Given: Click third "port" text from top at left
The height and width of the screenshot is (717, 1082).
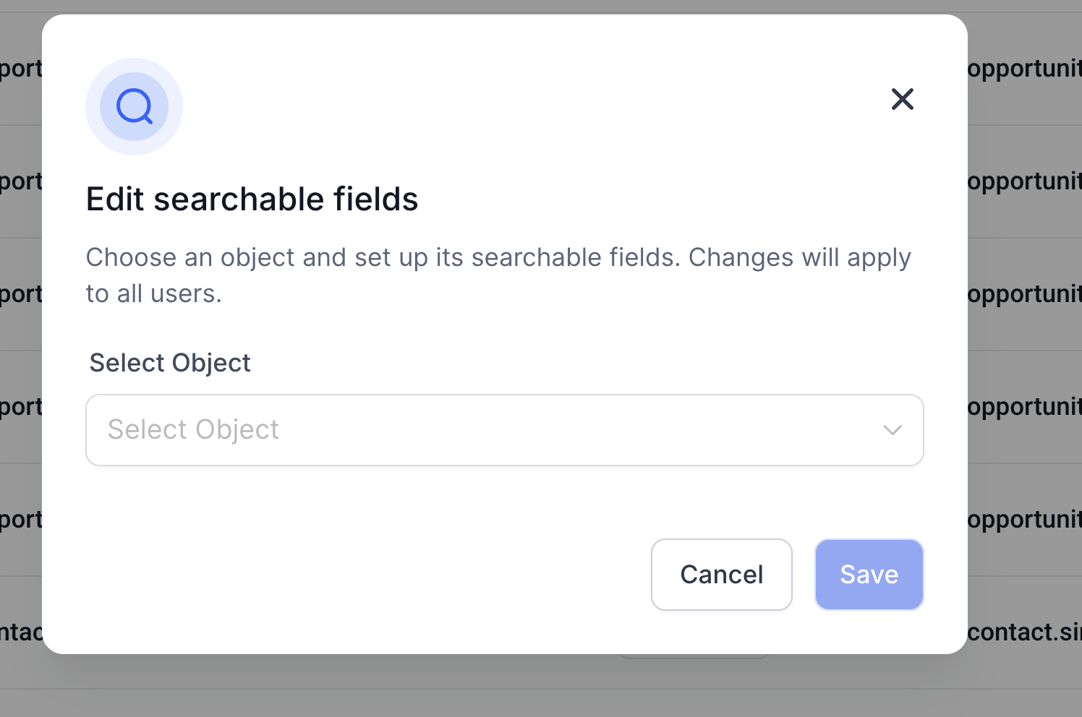Looking at the screenshot, I should pos(21,294).
